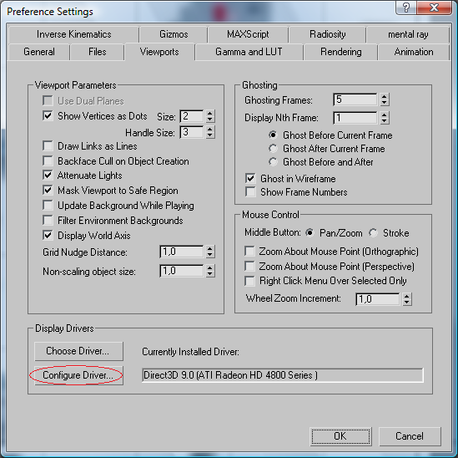Increase Ghosting Frames with up arrow
The image size is (458, 458).
385,97
